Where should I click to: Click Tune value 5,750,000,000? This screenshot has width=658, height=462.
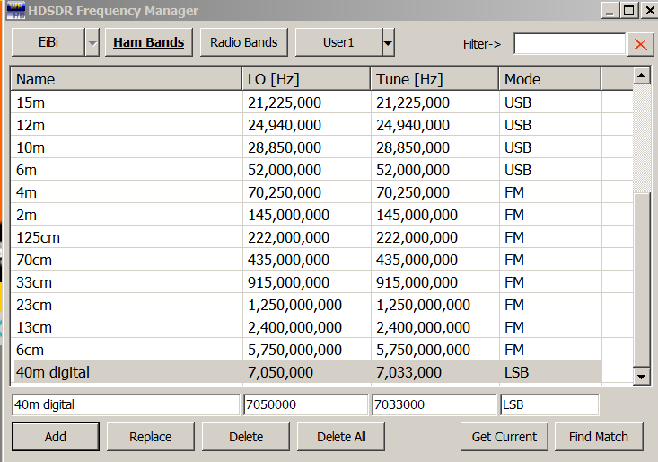(423, 350)
